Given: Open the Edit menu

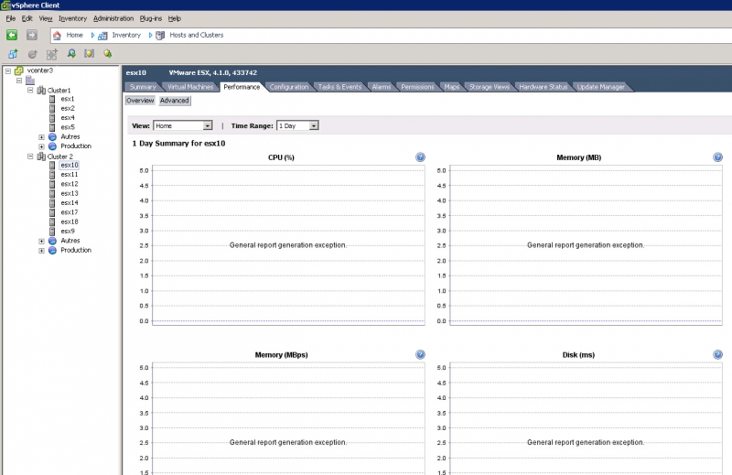Looking at the screenshot, I should point(27,18).
